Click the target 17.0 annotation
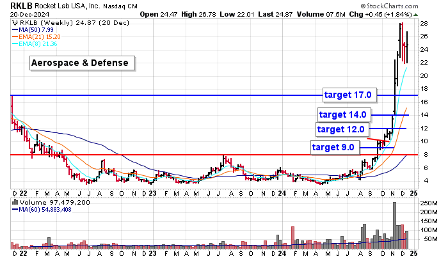This screenshot has width=448, height=259. tap(349, 95)
